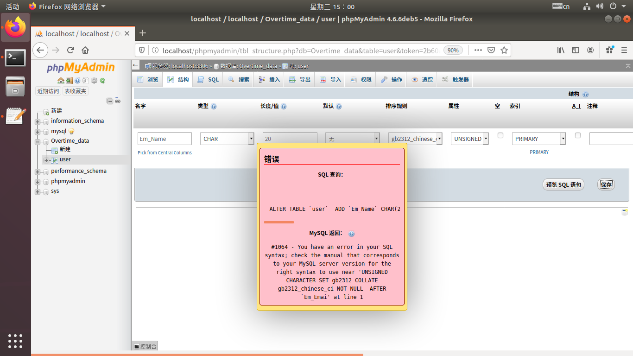
Task: Open the UNSIGNED attributes dropdown
Action: [470, 139]
